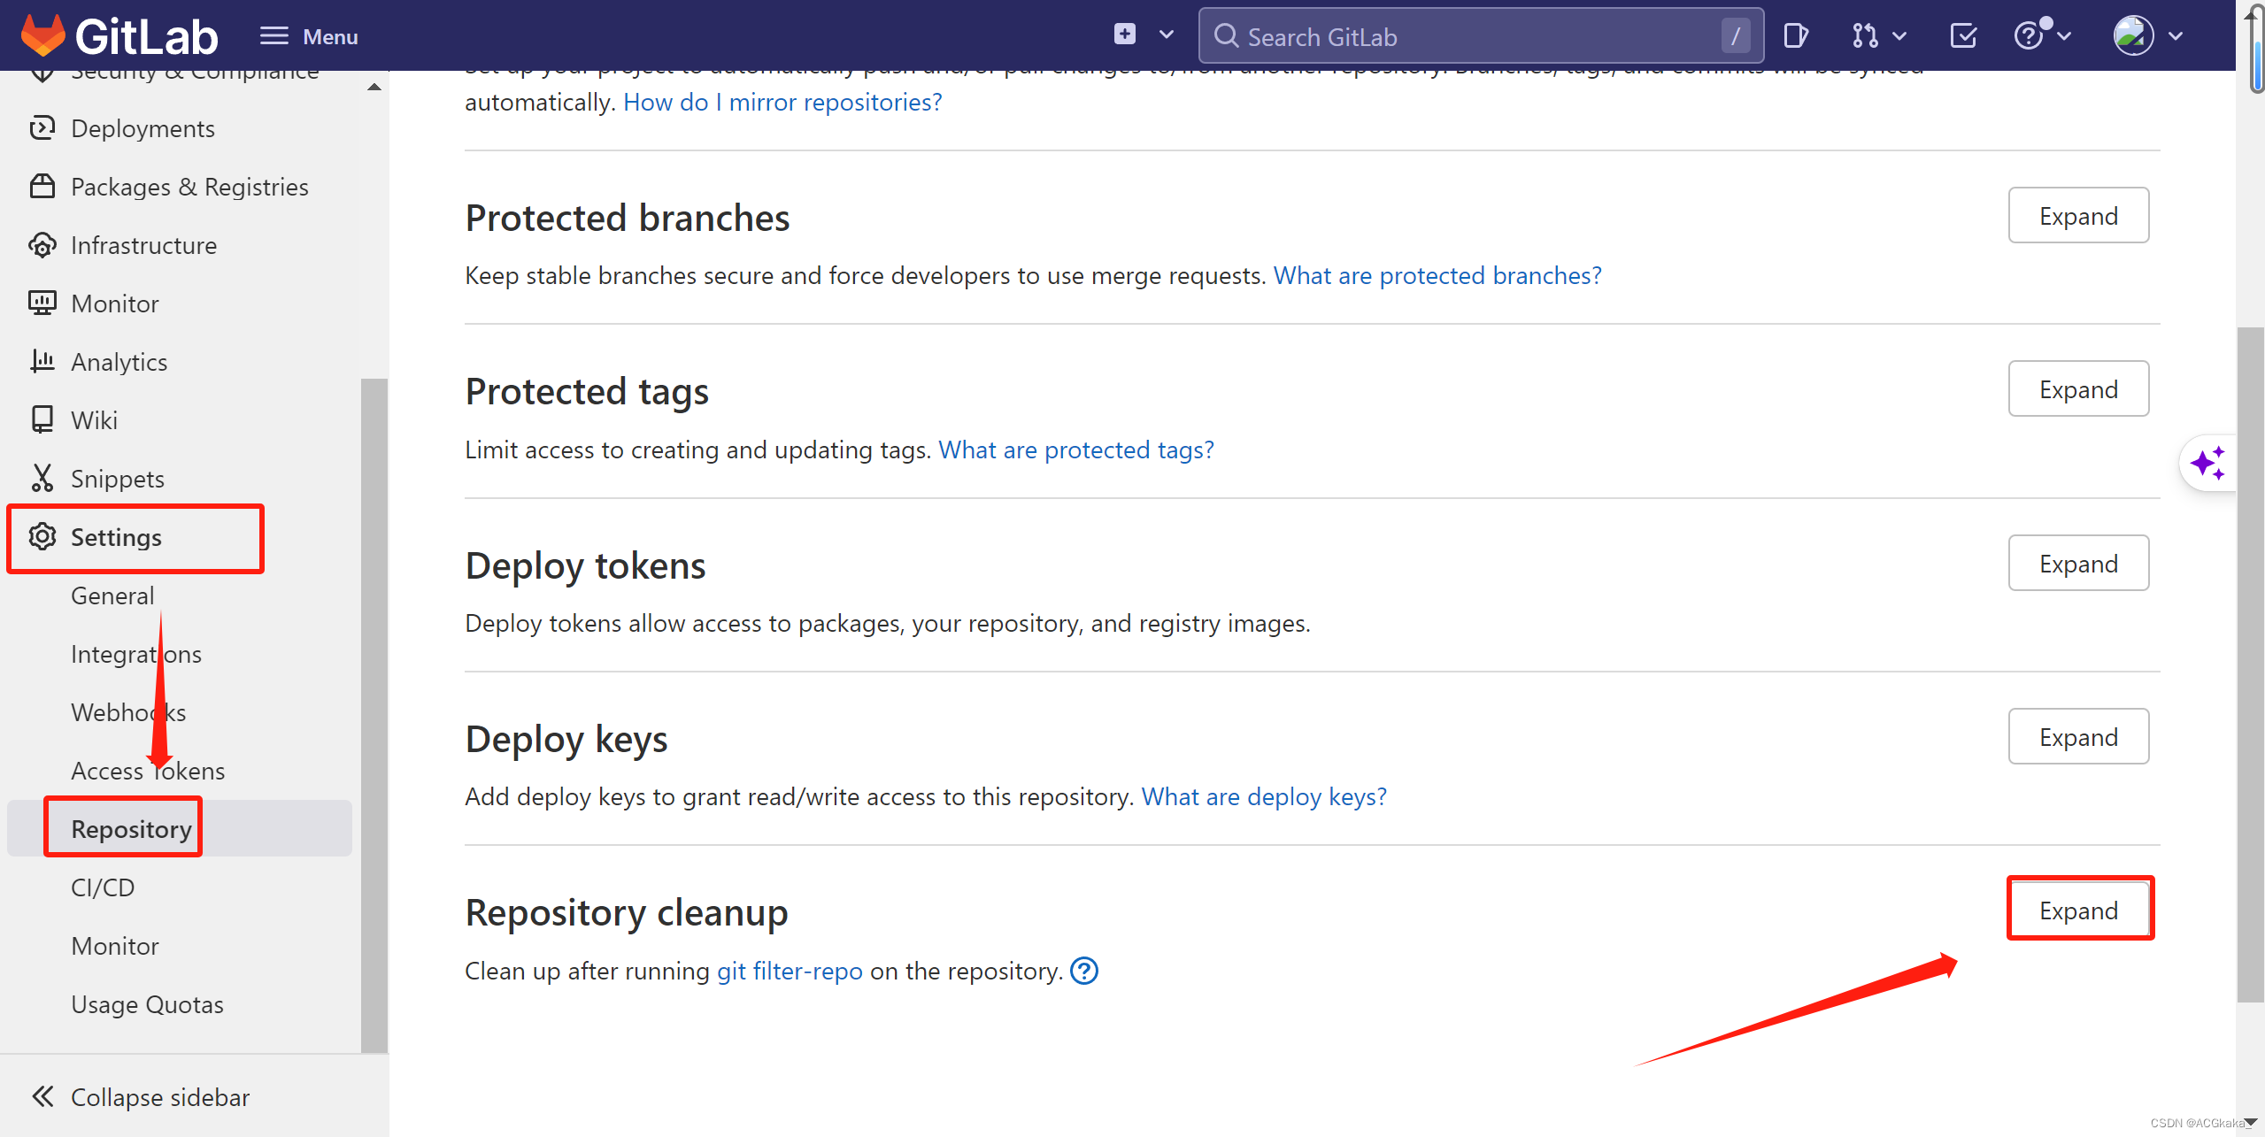Click the page vertical scrollbar thumb
The width and height of the screenshot is (2265, 1137).
click(x=2249, y=664)
